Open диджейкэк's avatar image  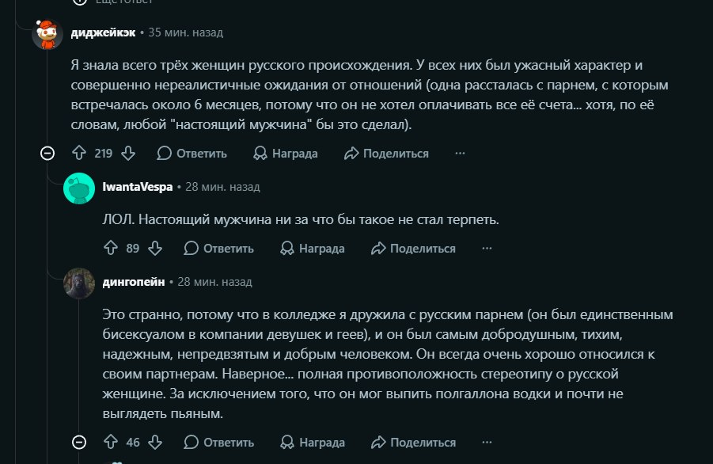click(47, 34)
